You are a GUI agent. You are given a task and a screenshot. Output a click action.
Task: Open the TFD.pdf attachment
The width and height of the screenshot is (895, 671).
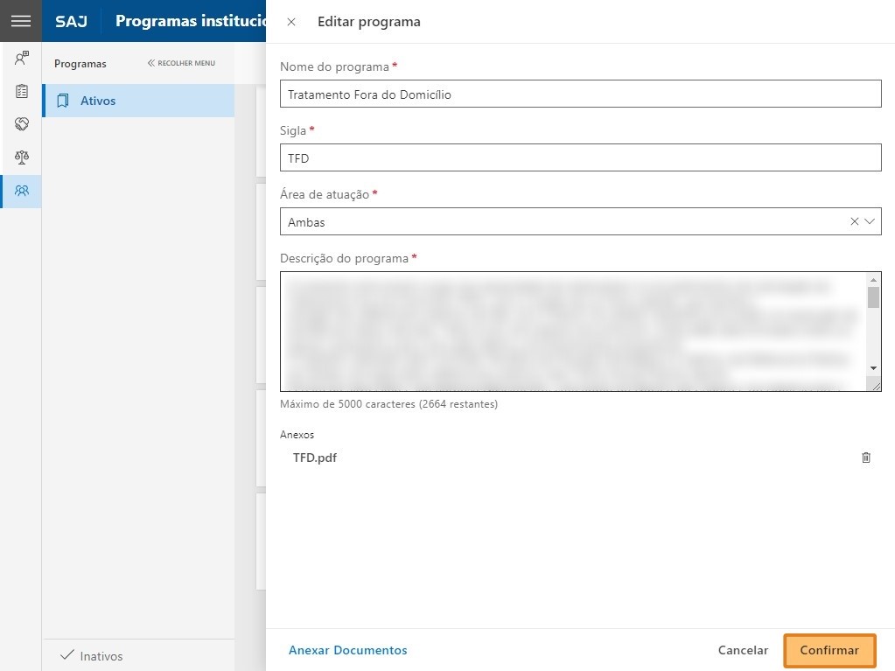[314, 458]
